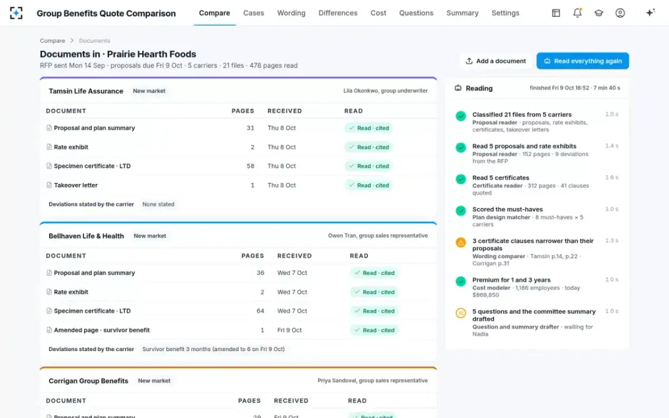Image resolution: width=669 pixels, height=418 pixels.
Task: Click the '58' pages value for Tamsin certificate
Action: pos(250,166)
